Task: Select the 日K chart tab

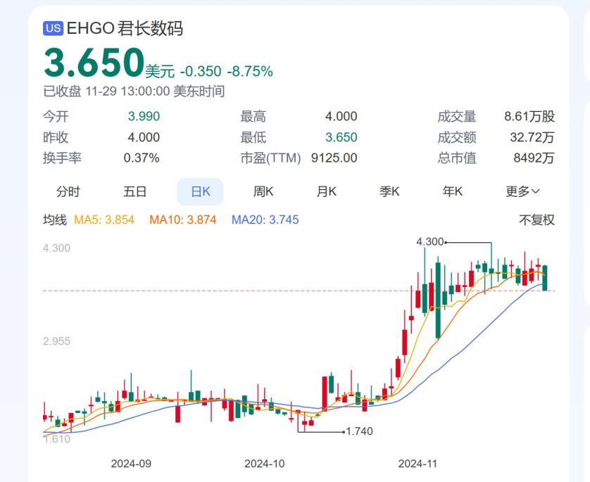Action: tap(200, 192)
